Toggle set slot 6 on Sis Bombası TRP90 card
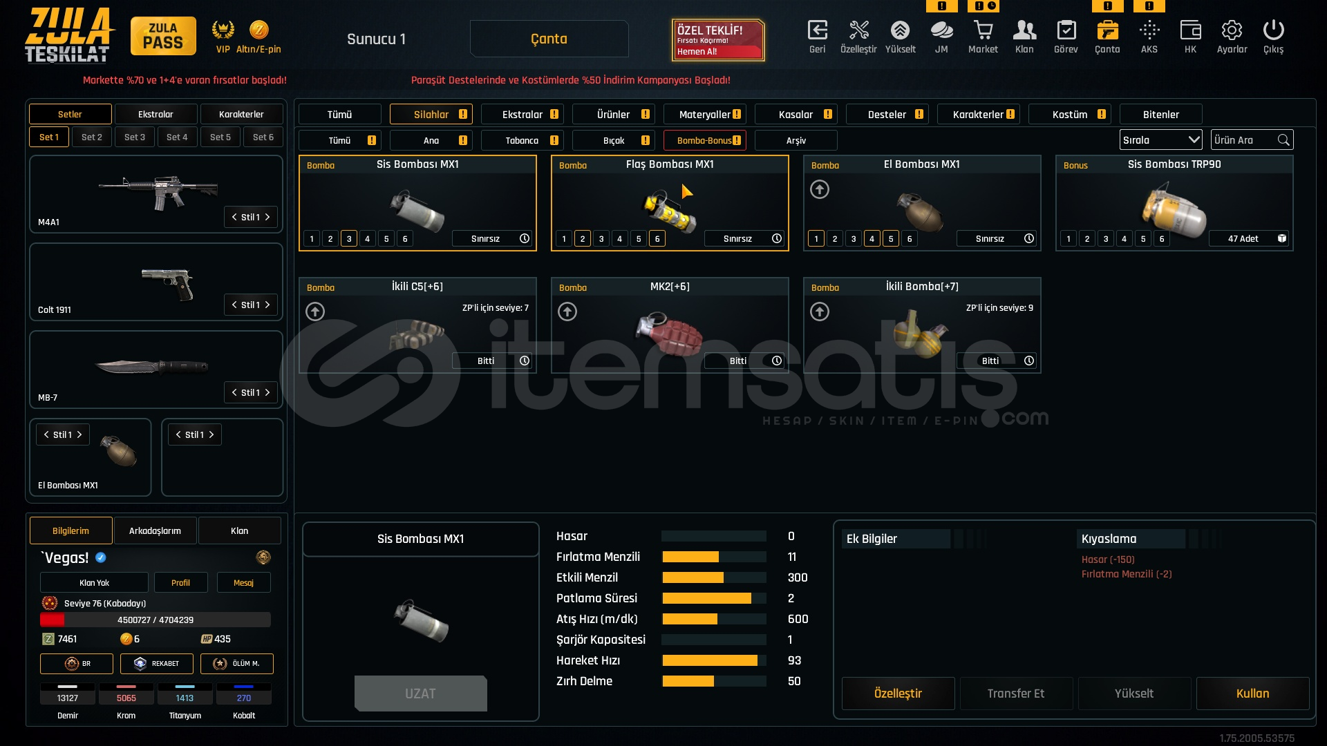The width and height of the screenshot is (1327, 746). tap(1162, 238)
